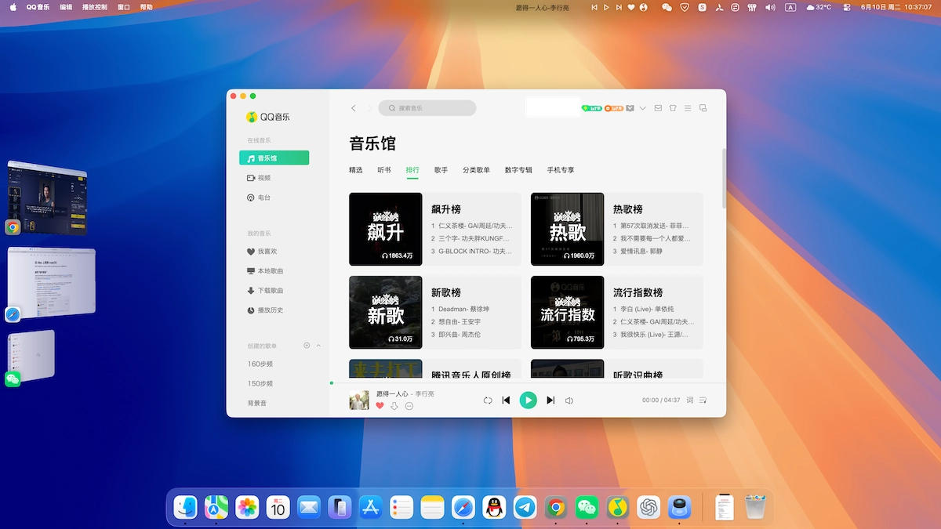Screen dimensions: 941x529
Task: Switch to the 精选 tab
Action: [356, 170]
